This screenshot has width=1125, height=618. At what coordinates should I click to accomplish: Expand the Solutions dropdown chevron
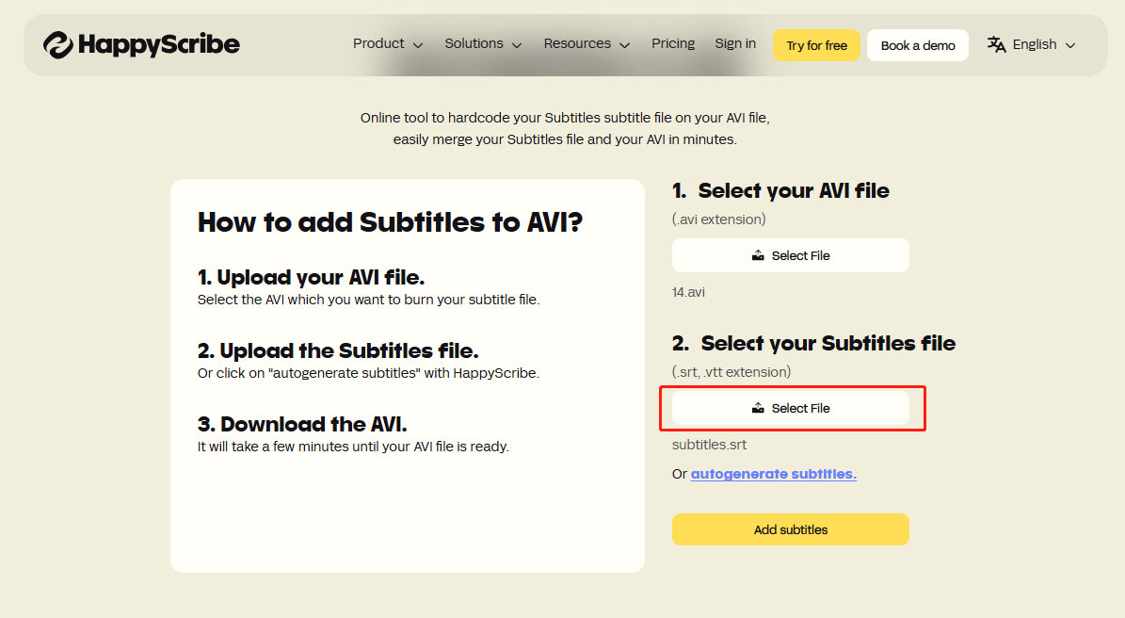click(x=517, y=44)
